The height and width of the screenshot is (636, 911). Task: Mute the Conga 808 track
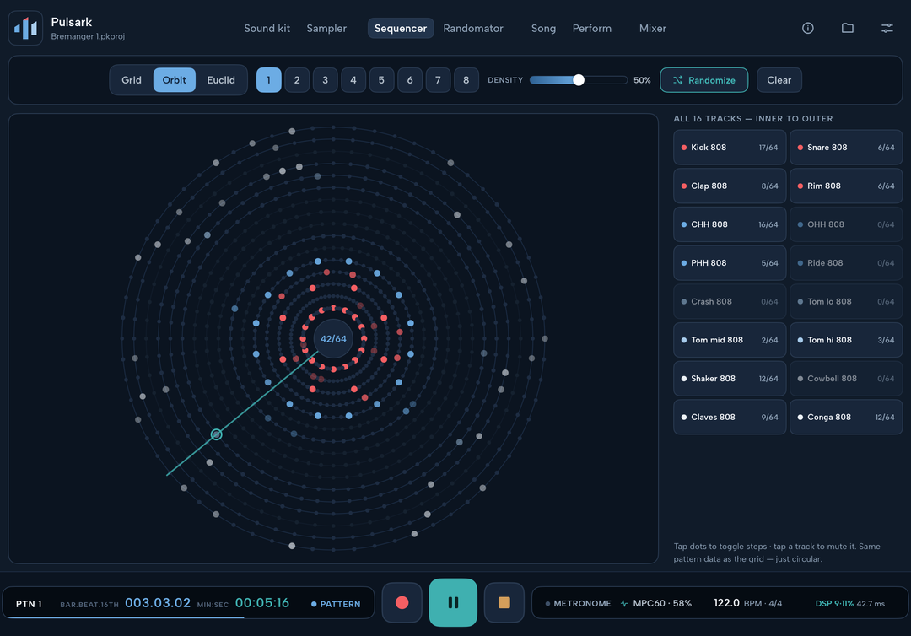click(846, 417)
